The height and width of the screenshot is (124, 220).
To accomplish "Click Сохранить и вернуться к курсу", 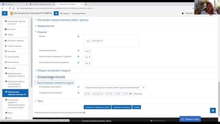I will [97, 107].
